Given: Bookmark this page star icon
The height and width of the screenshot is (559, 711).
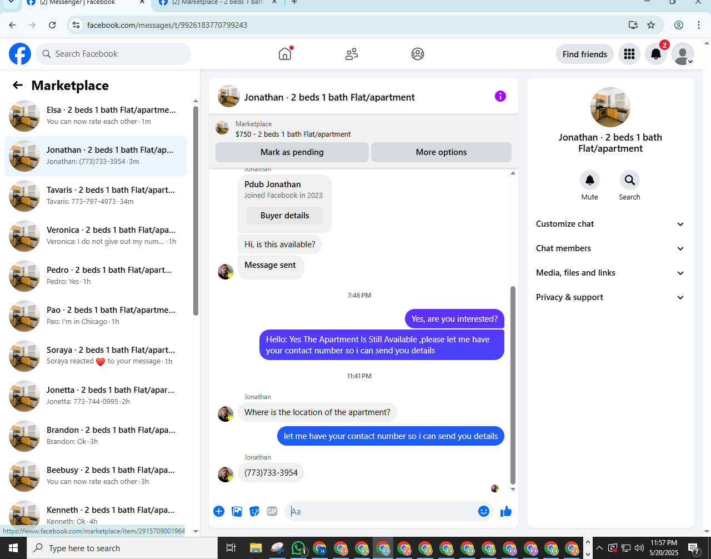Looking at the screenshot, I should 651,25.
